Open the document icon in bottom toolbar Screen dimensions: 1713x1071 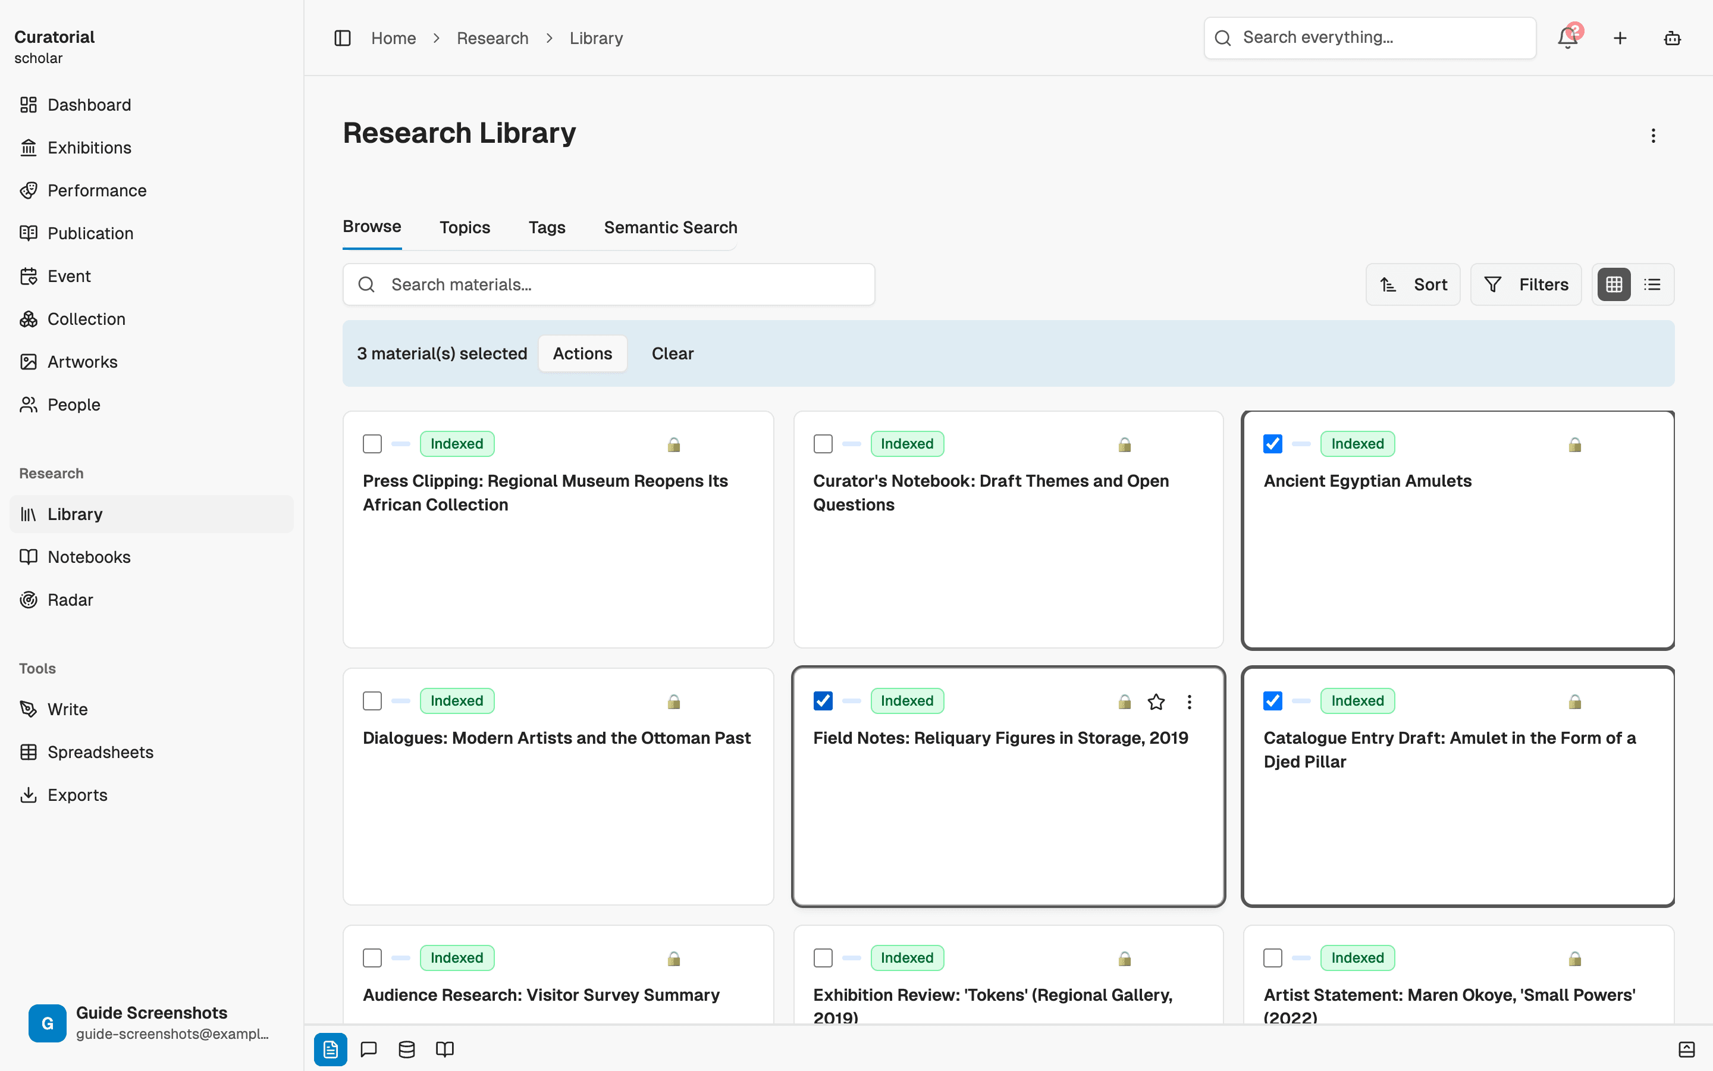[x=331, y=1049]
